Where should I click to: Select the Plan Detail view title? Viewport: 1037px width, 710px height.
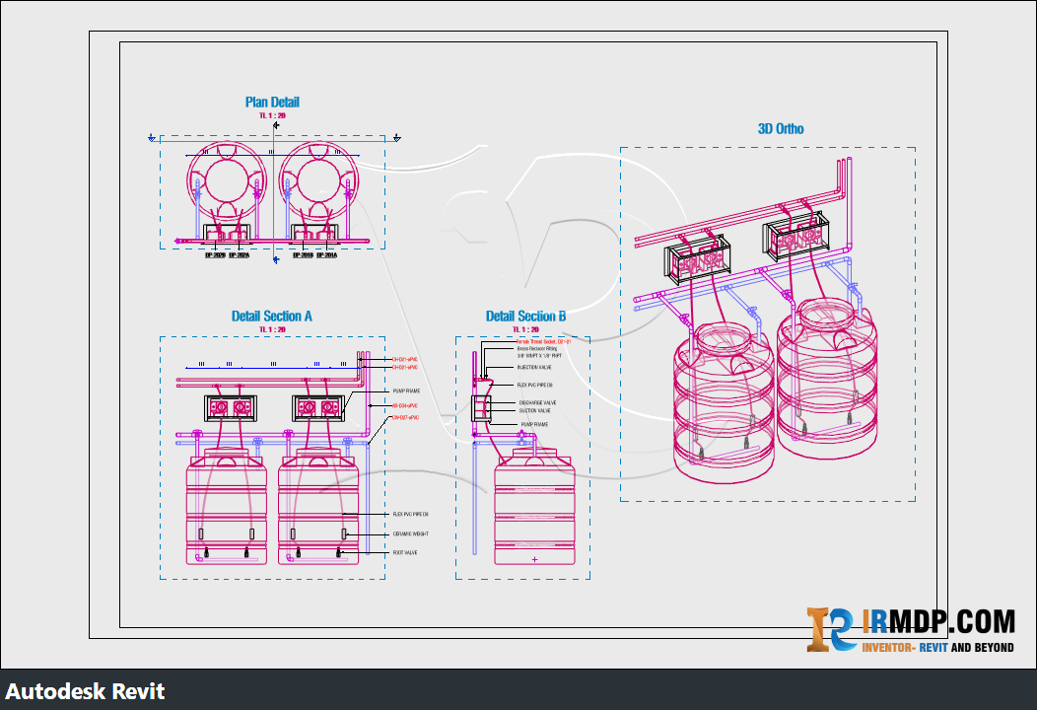[272, 103]
